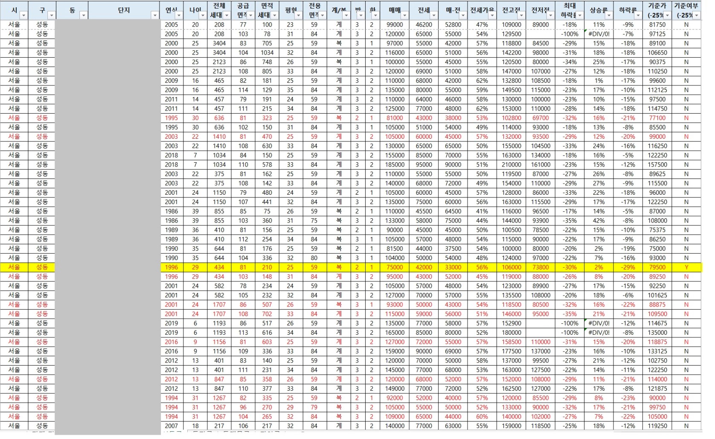Open the 매매 column filter dropdown

tap(405, 15)
